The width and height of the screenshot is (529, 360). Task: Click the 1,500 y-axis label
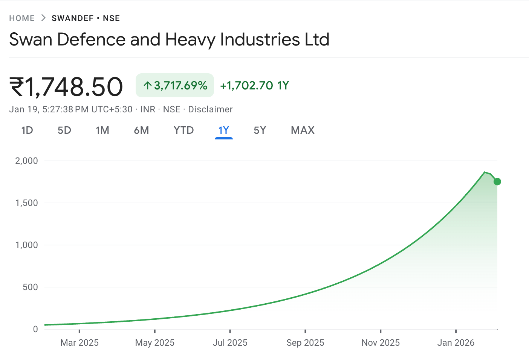coord(26,203)
